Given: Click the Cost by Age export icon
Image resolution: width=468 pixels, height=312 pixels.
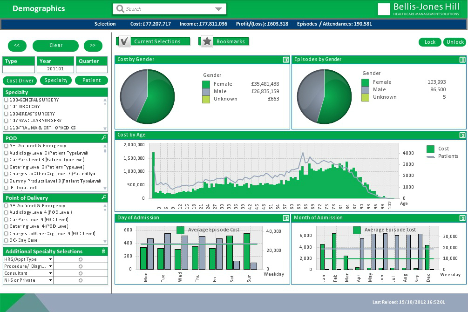Looking at the screenshot, I should coord(462,135).
